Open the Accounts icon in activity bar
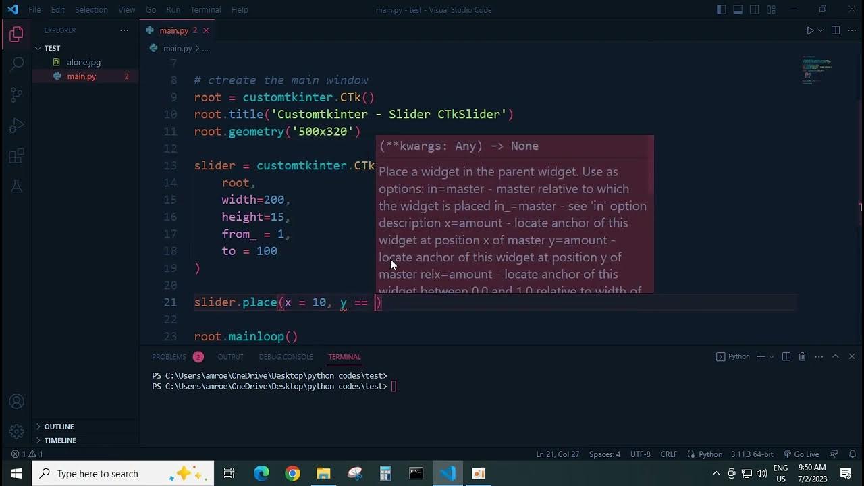This screenshot has width=864, height=486. click(16, 402)
